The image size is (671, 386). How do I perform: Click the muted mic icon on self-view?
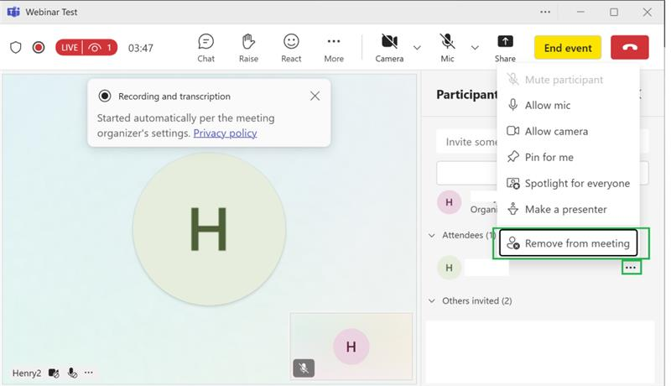point(304,368)
